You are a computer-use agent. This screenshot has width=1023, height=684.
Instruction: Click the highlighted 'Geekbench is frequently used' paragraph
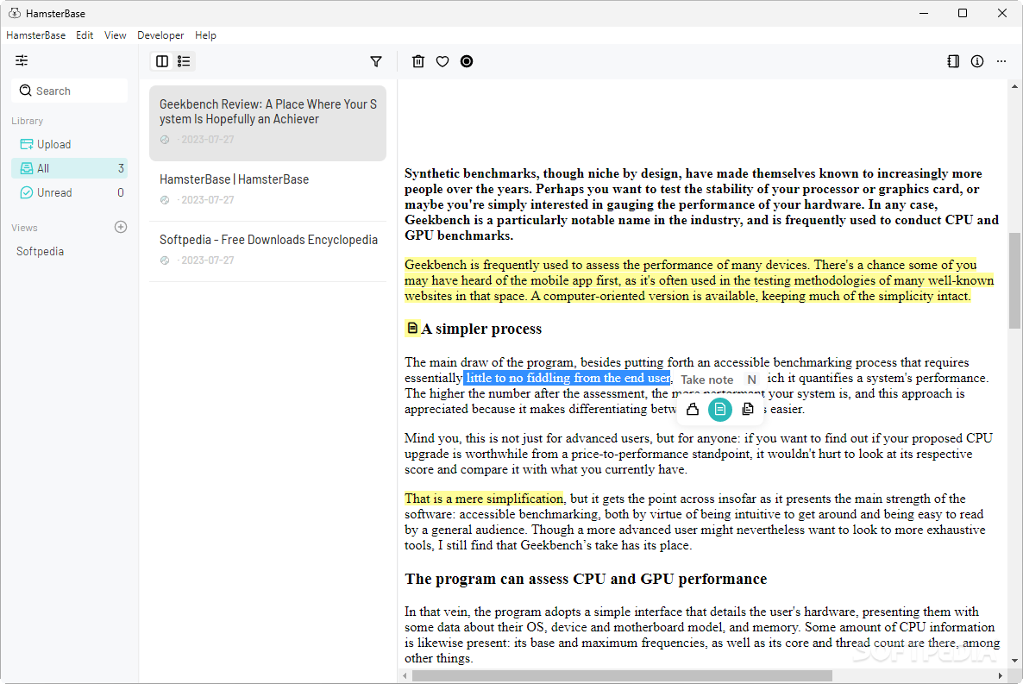[x=699, y=280]
